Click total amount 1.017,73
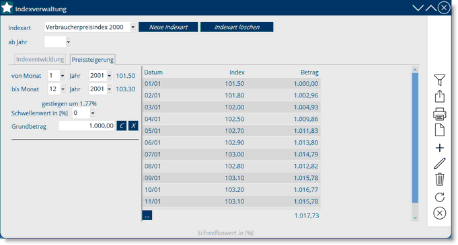The height and width of the screenshot is (245, 458). click(307, 216)
